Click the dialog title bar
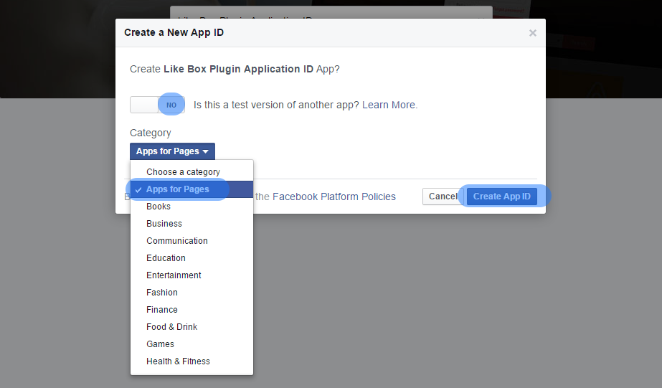The image size is (662, 388). point(323,33)
